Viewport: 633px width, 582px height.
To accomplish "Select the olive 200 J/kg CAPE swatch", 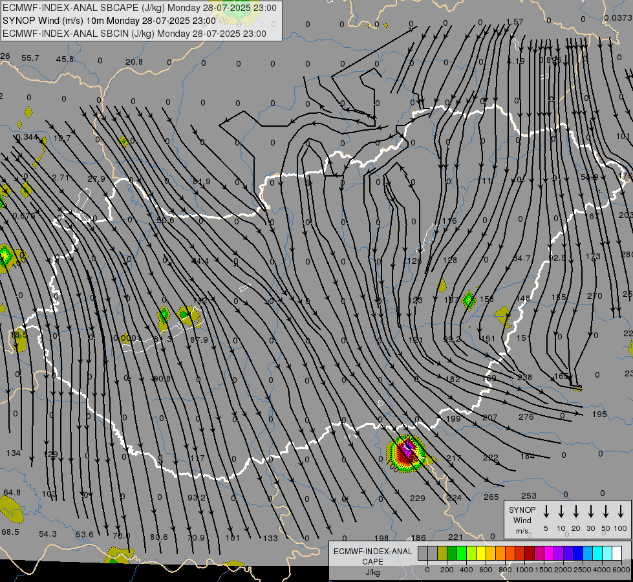I will pyautogui.click(x=442, y=554).
